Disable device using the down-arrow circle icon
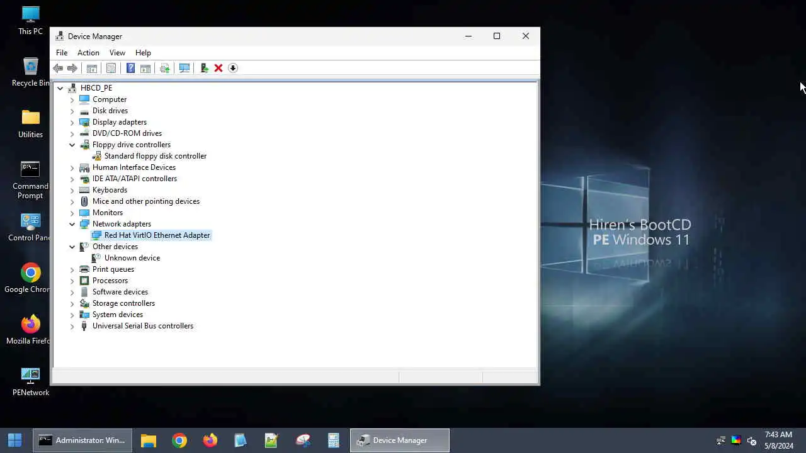This screenshot has height=453, width=806. point(233,68)
